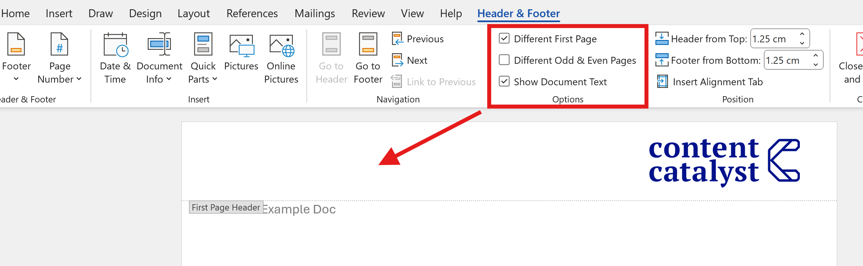The width and height of the screenshot is (863, 266).
Task: Open the View tab
Action: (x=412, y=14)
